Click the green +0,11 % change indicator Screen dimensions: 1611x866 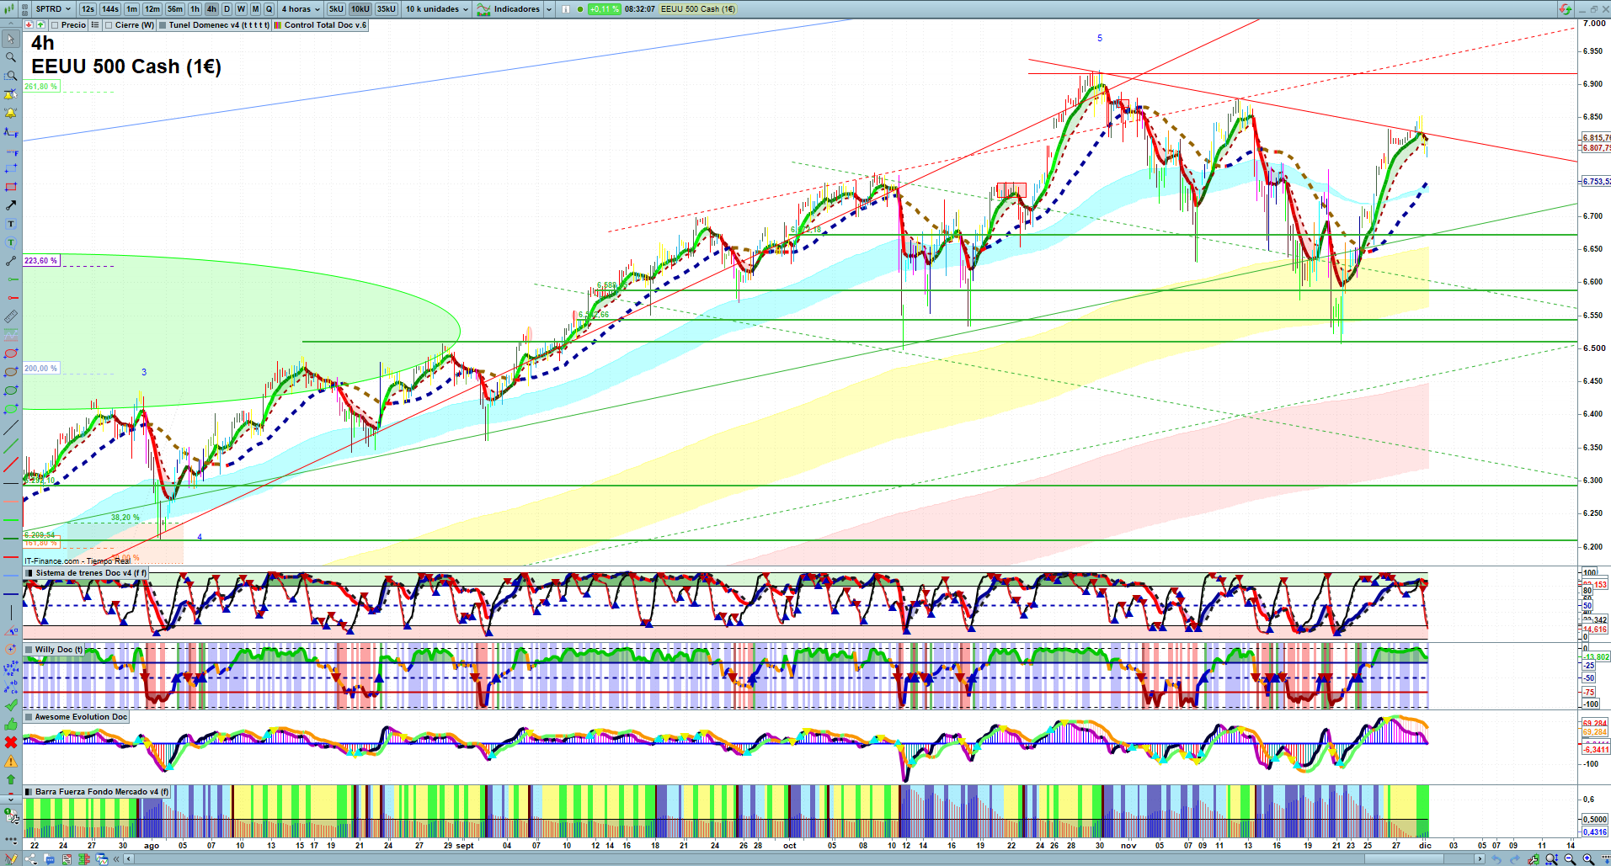[x=604, y=9]
